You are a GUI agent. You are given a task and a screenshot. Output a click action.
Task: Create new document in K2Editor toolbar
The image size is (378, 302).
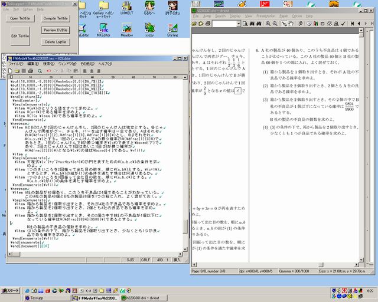coord(10,71)
